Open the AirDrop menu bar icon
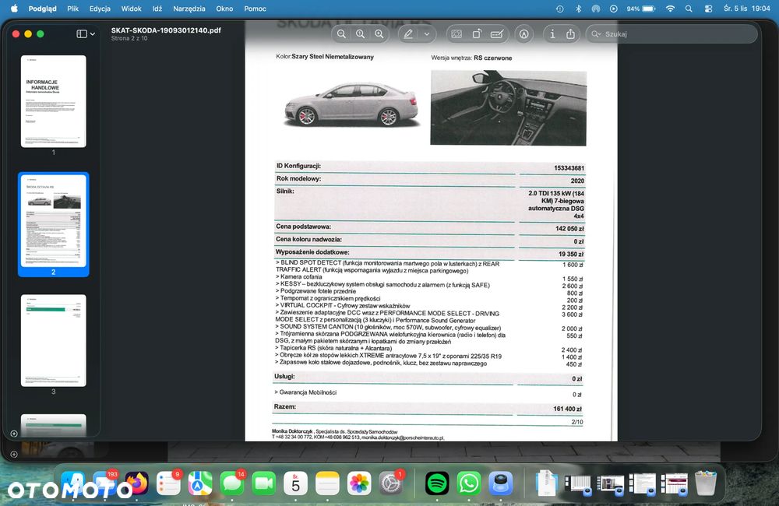The height and width of the screenshot is (506, 779). (596, 9)
